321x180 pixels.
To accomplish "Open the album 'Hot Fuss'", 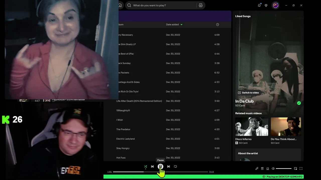I will [121, 158].
